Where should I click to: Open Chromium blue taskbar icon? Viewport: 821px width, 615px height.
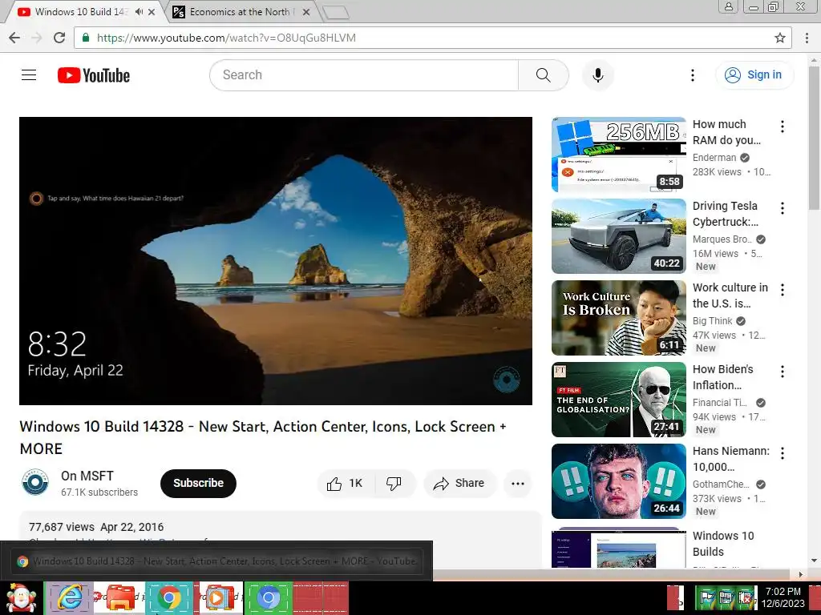[268, 597]
